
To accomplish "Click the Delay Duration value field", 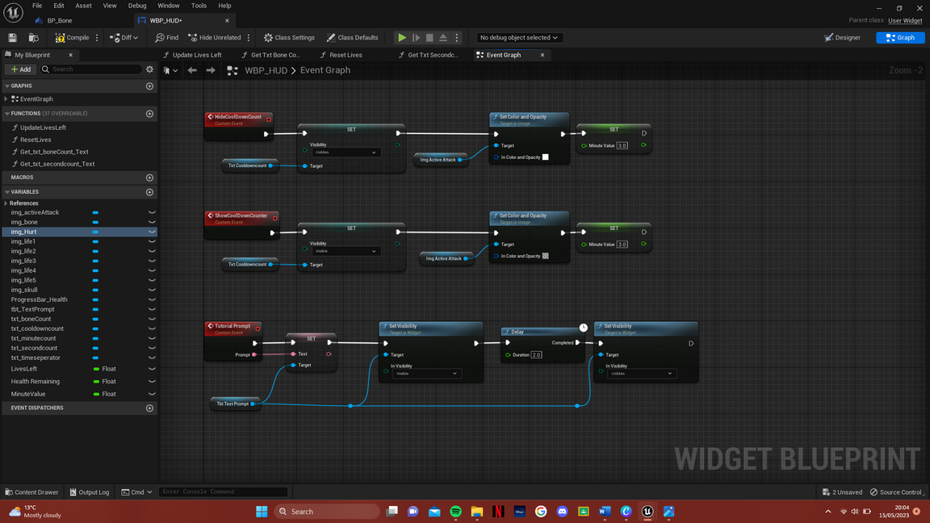I will tap(536, 354).
